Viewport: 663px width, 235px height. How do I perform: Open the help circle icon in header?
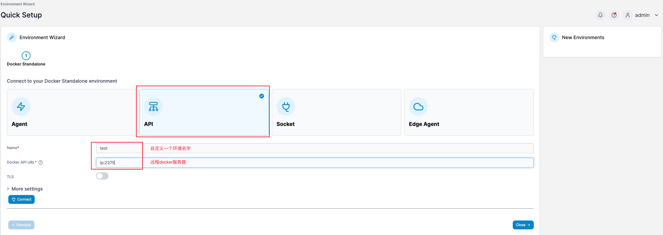point(614,15)
